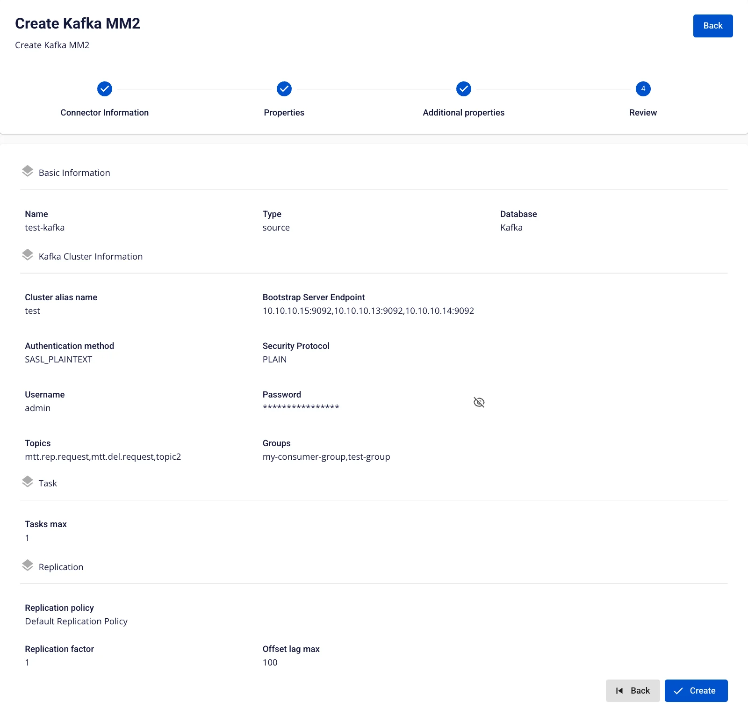
Task: Click the Replication section layers icon
Action: [x=28, y=565]
